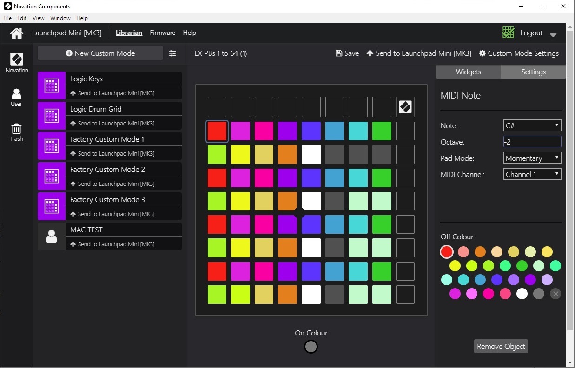Open the Edit menu
The width and height of the screenshot is (575, 368).
[22, 18]
